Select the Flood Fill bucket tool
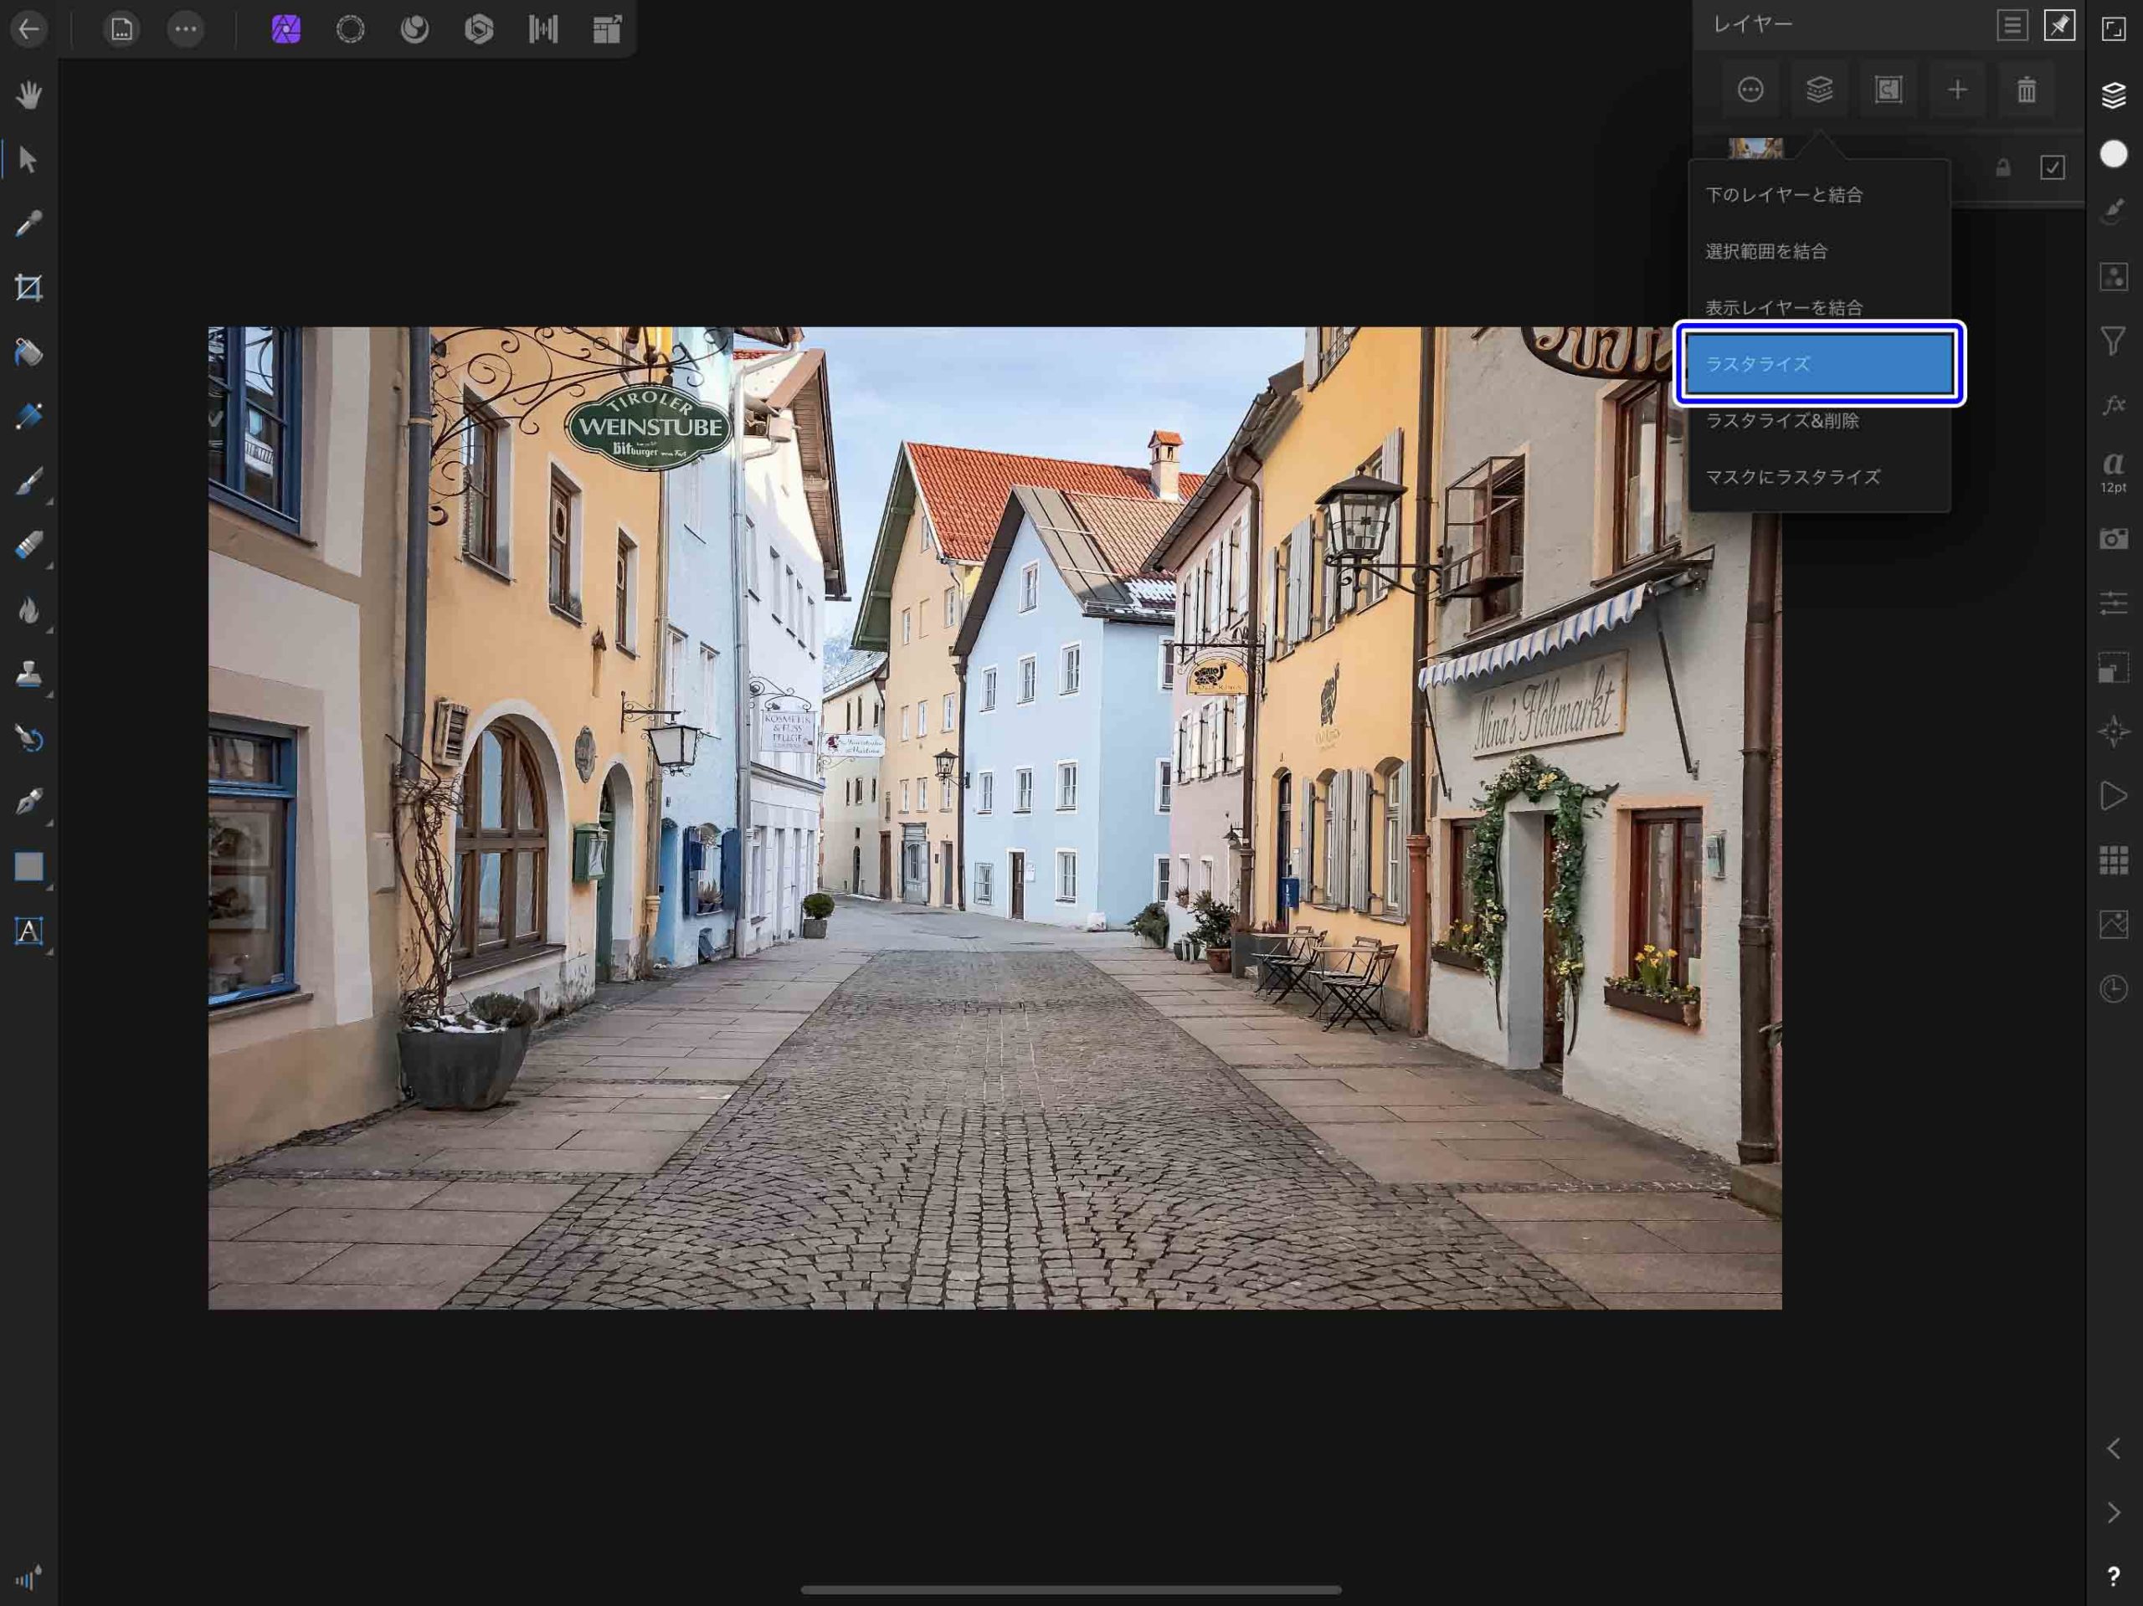The width and height of the screenshot is (2143, 1606). click(28, 352)
